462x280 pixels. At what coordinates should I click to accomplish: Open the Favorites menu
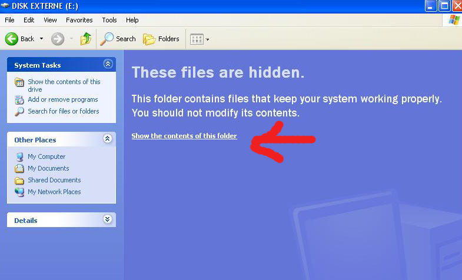79,20
